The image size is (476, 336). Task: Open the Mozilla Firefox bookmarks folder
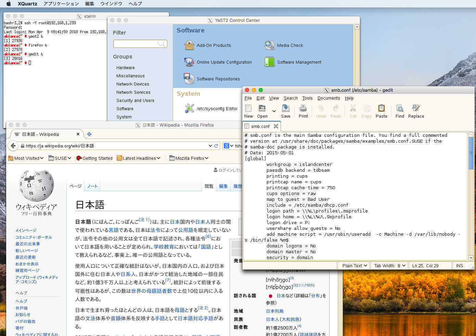[x=189, y=158]
